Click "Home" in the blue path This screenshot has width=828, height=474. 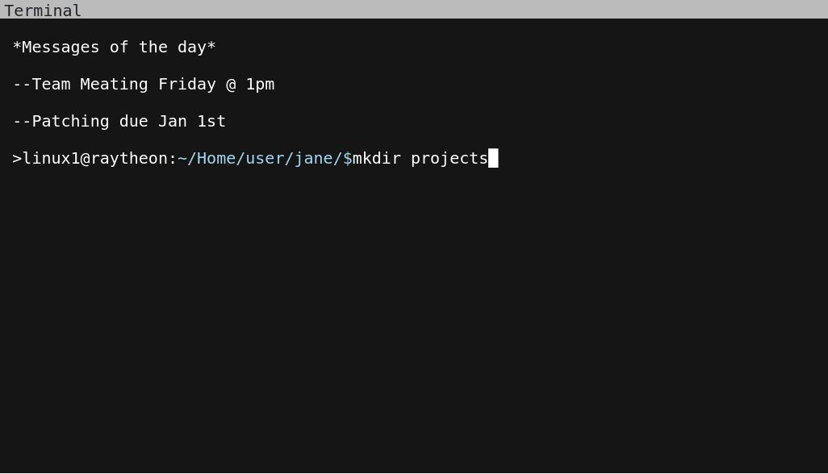pos(216,158)
